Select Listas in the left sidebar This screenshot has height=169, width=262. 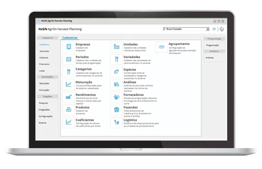[42, 71]
